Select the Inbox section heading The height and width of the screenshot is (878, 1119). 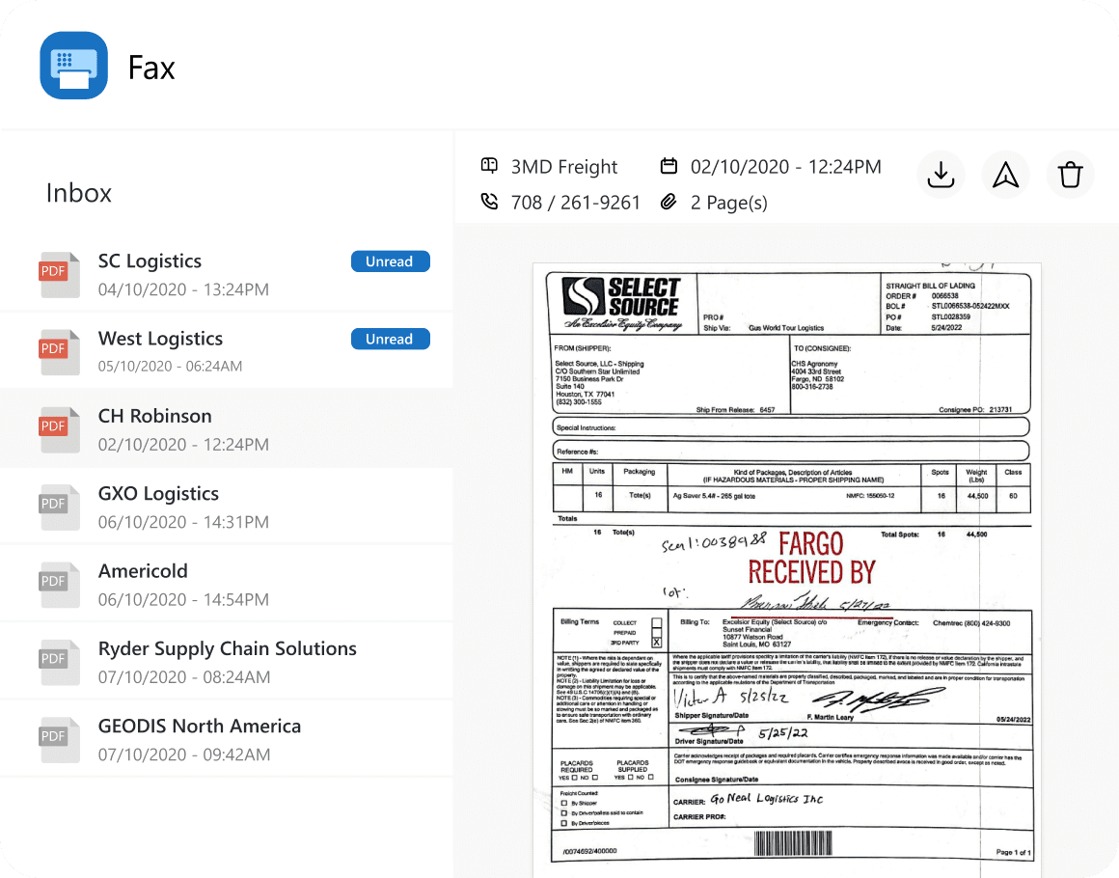point(78,193)
